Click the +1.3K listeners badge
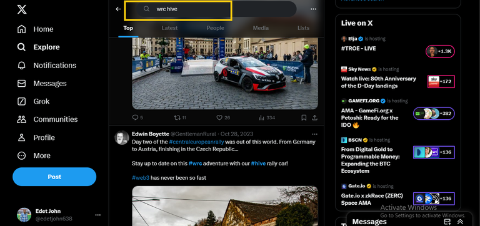480x226 pixels. (x=440, y=51)
